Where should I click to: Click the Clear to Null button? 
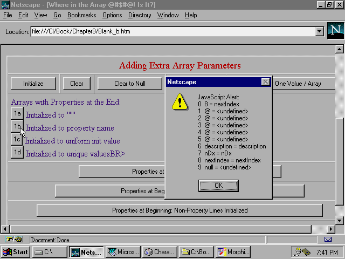[129, 84]
